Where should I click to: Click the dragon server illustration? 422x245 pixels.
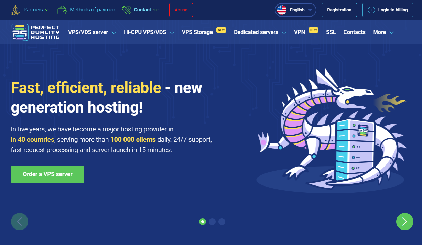point(330,131)
